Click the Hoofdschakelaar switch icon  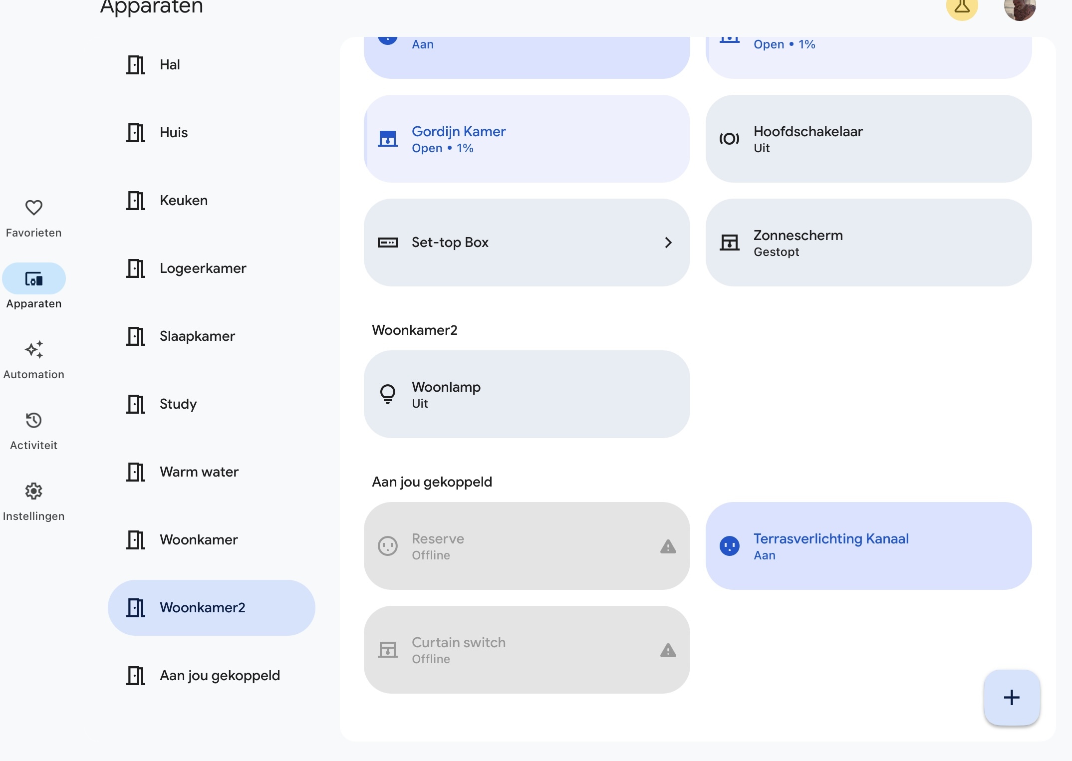click(x=729, y=139)
